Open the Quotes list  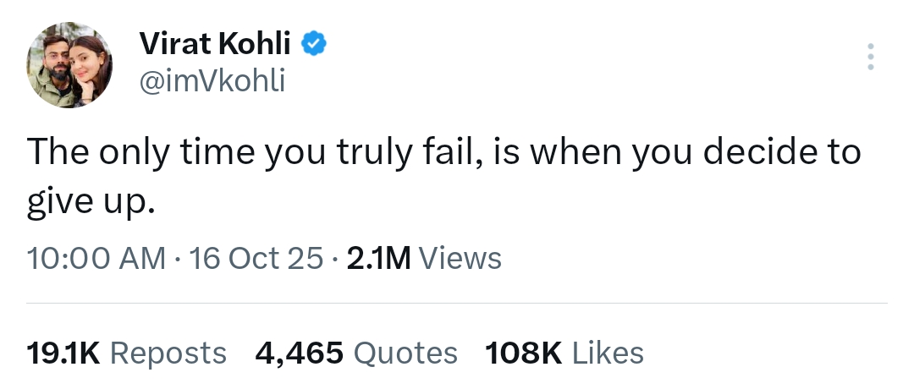405,353
